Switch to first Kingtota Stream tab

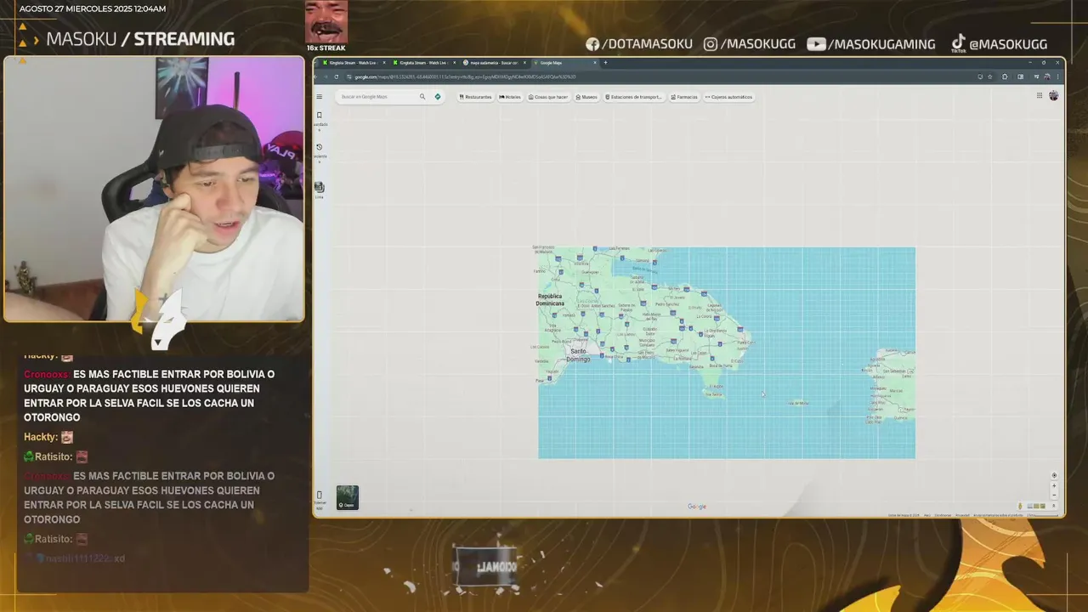[x=353, y=63]
